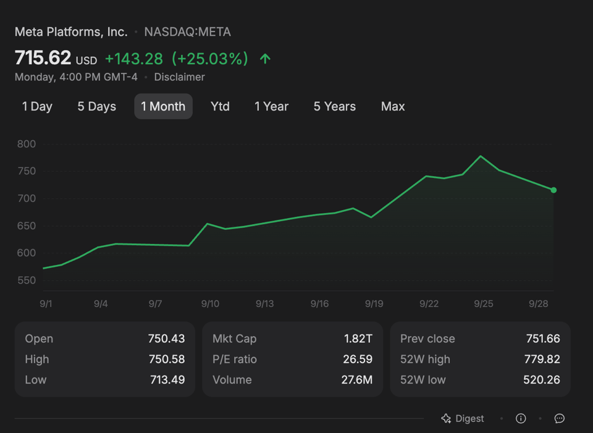Click the Volume value 27.6M
The image size is (593, 433).
357,380
